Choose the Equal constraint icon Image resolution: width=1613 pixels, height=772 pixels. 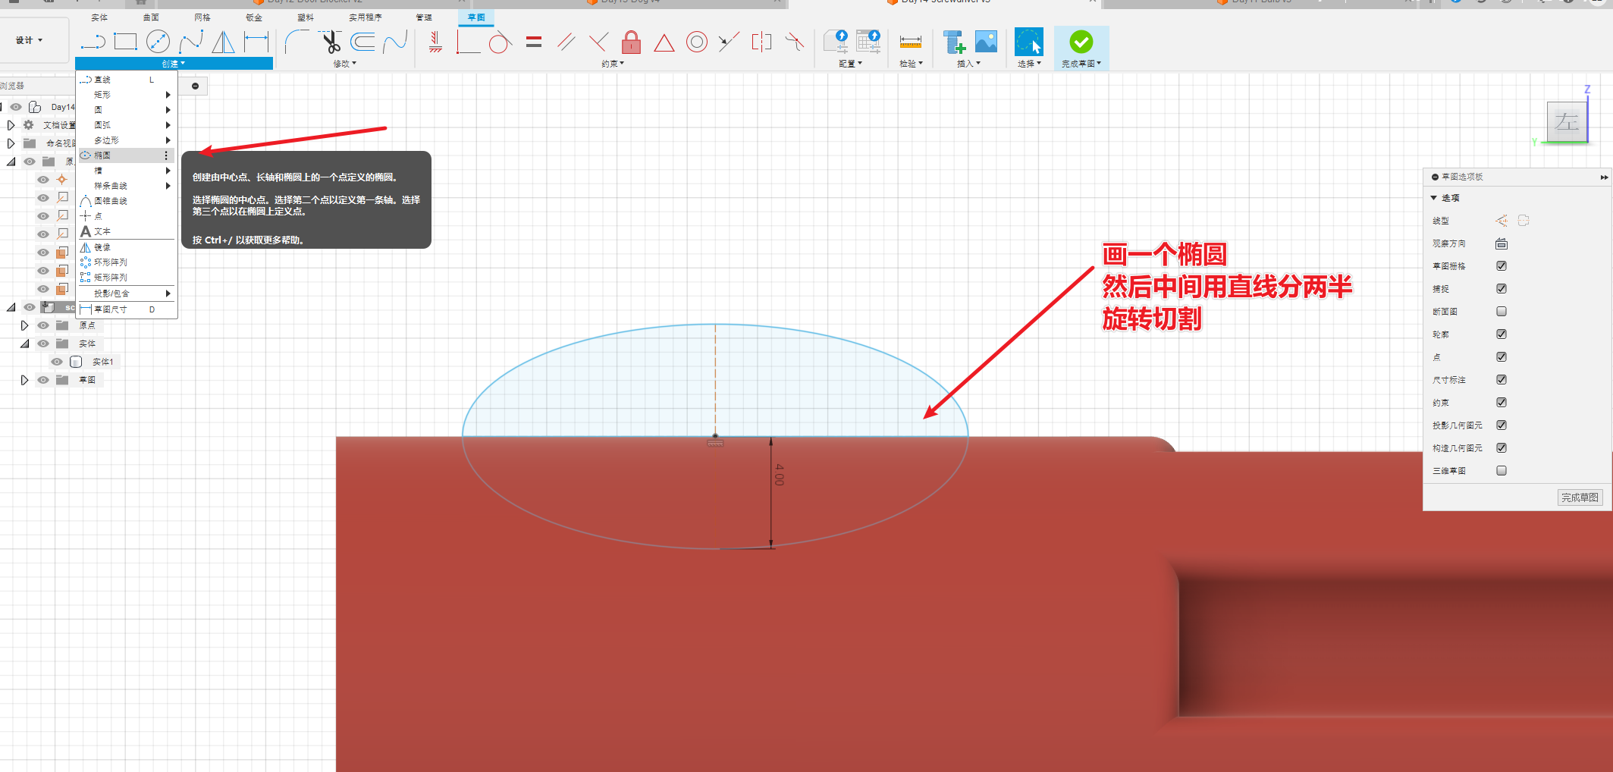coord(534,42)
